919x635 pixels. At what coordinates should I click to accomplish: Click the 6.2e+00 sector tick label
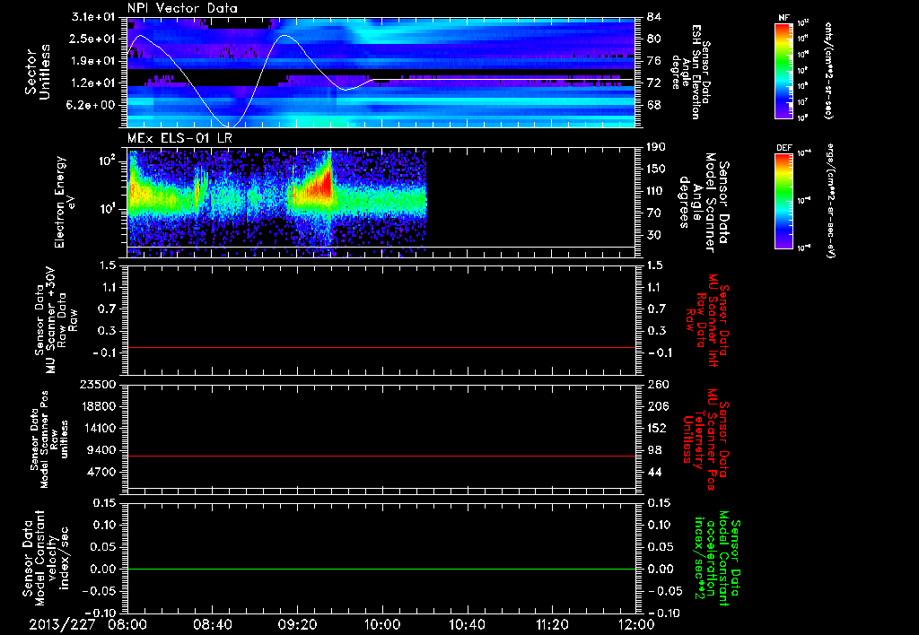click(x=92, y=105)
